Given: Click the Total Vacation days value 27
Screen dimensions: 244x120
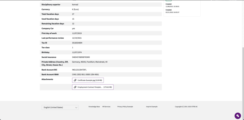Looking at the screenshot, I should coord(73,14).
